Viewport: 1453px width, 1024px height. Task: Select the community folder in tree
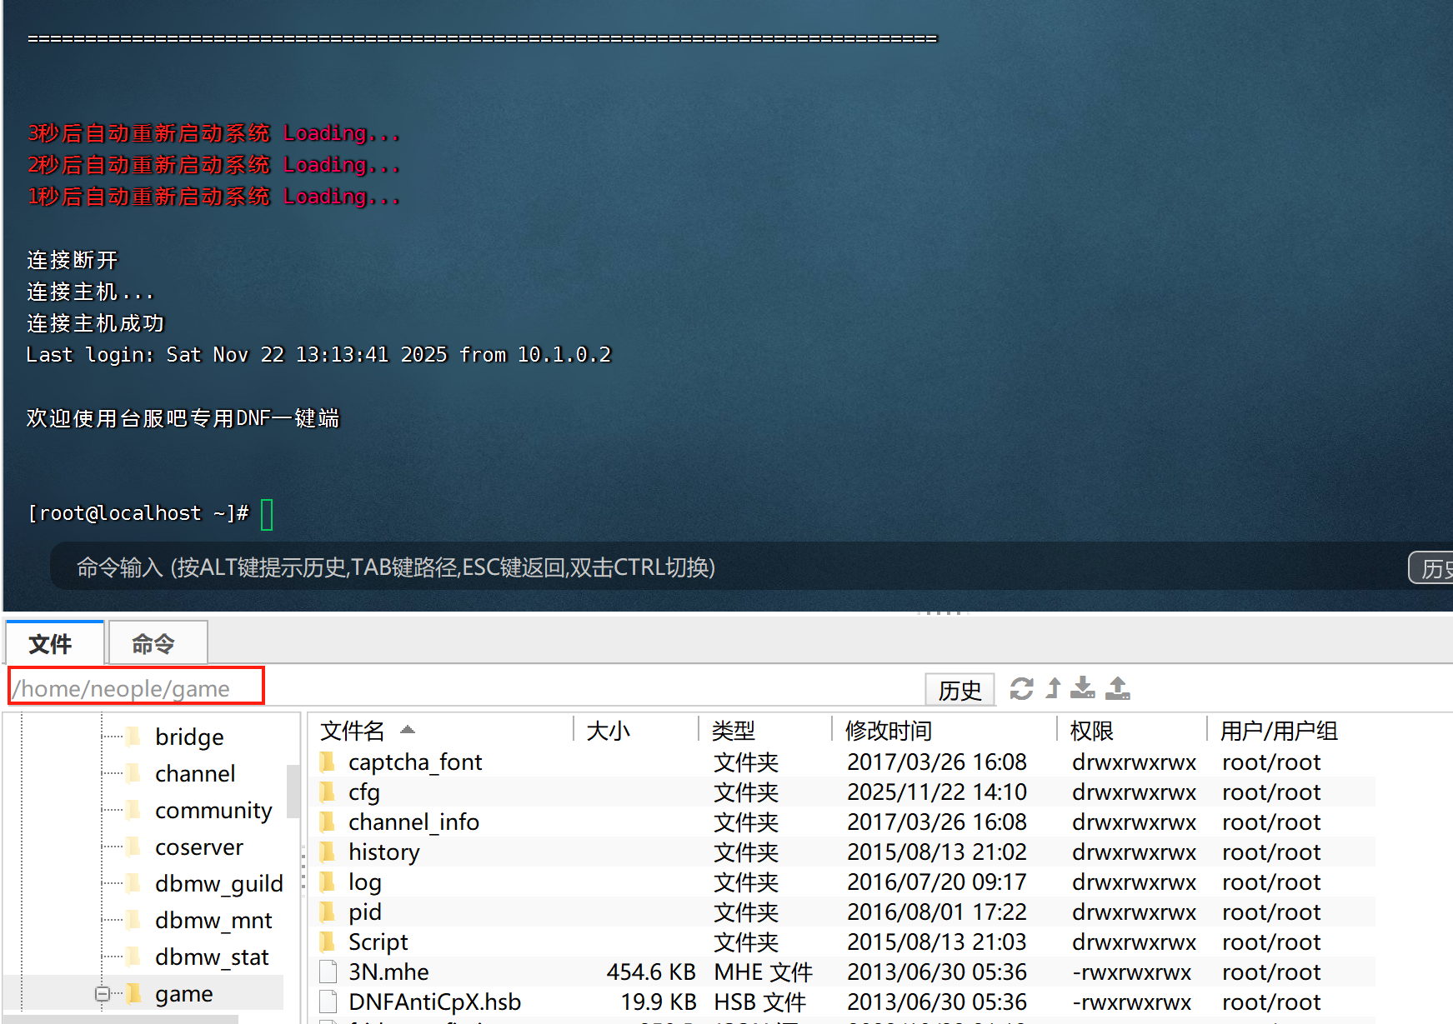[x=213, y=811]
